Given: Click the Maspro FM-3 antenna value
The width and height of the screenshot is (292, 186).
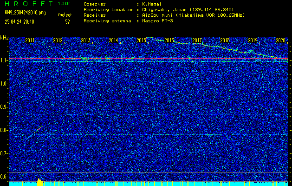Looking at the screenshot, I should coord(157,21).
